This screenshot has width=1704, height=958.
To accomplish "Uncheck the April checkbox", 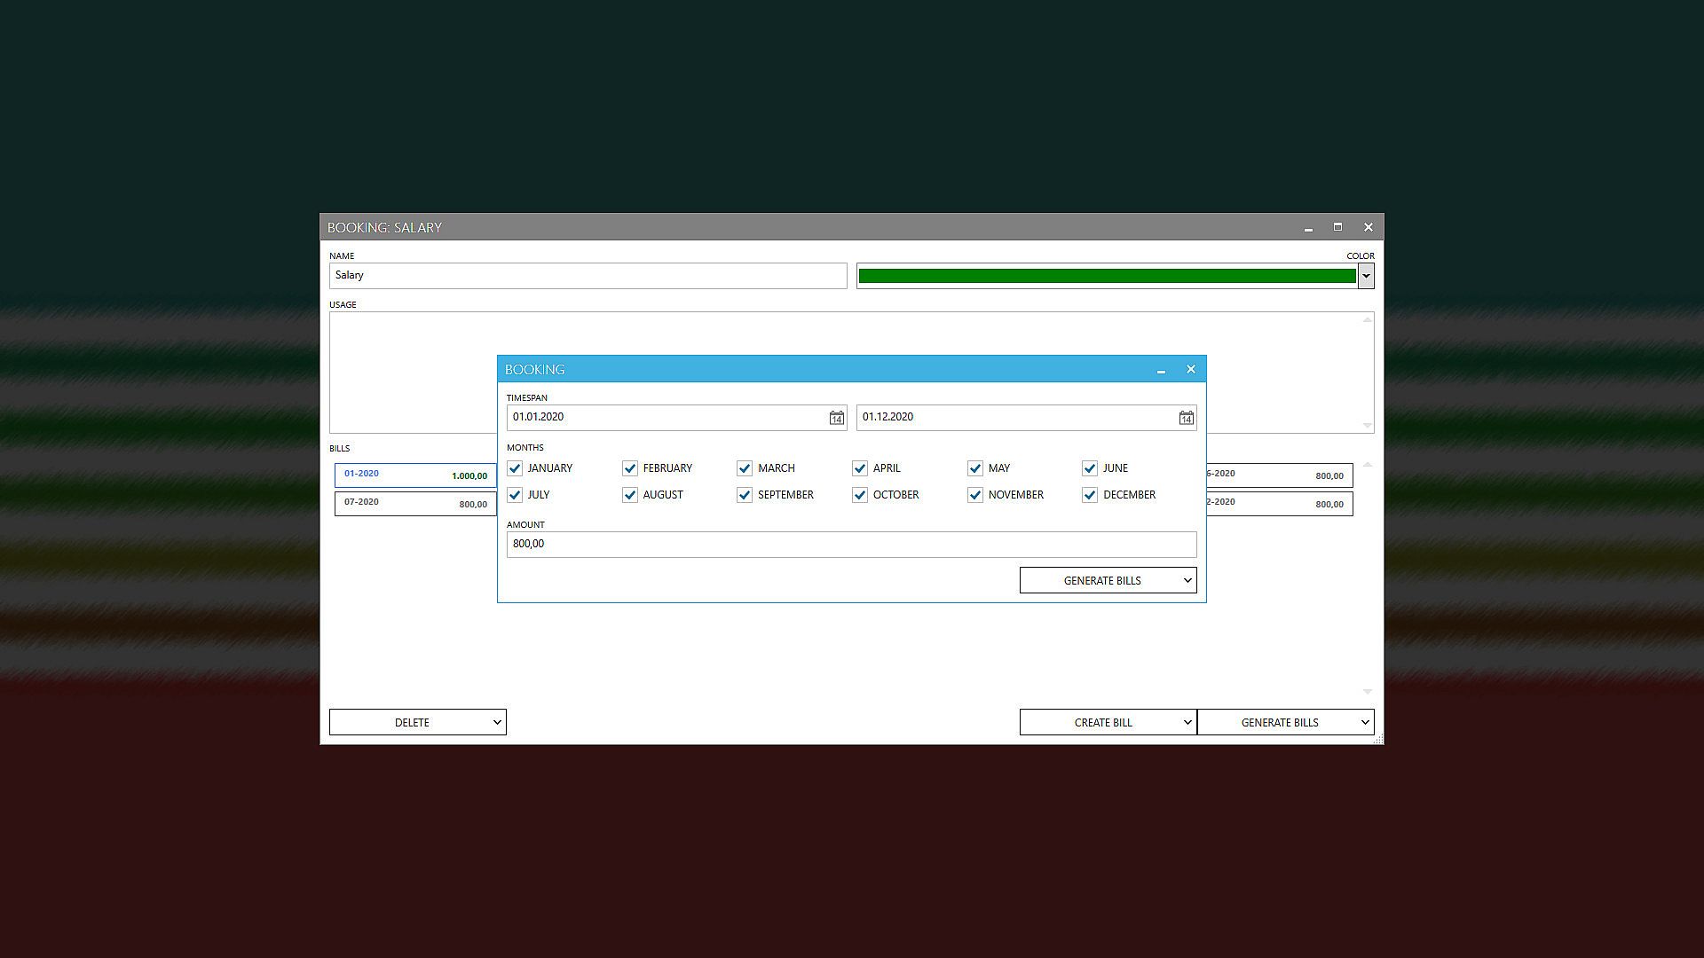I will [x=860, y=468].
